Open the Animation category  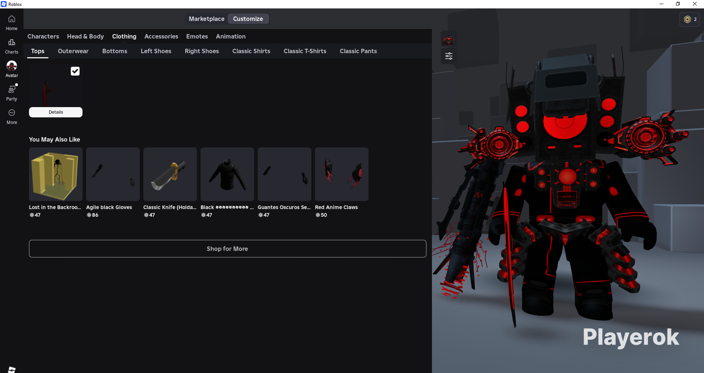[230, 36]
